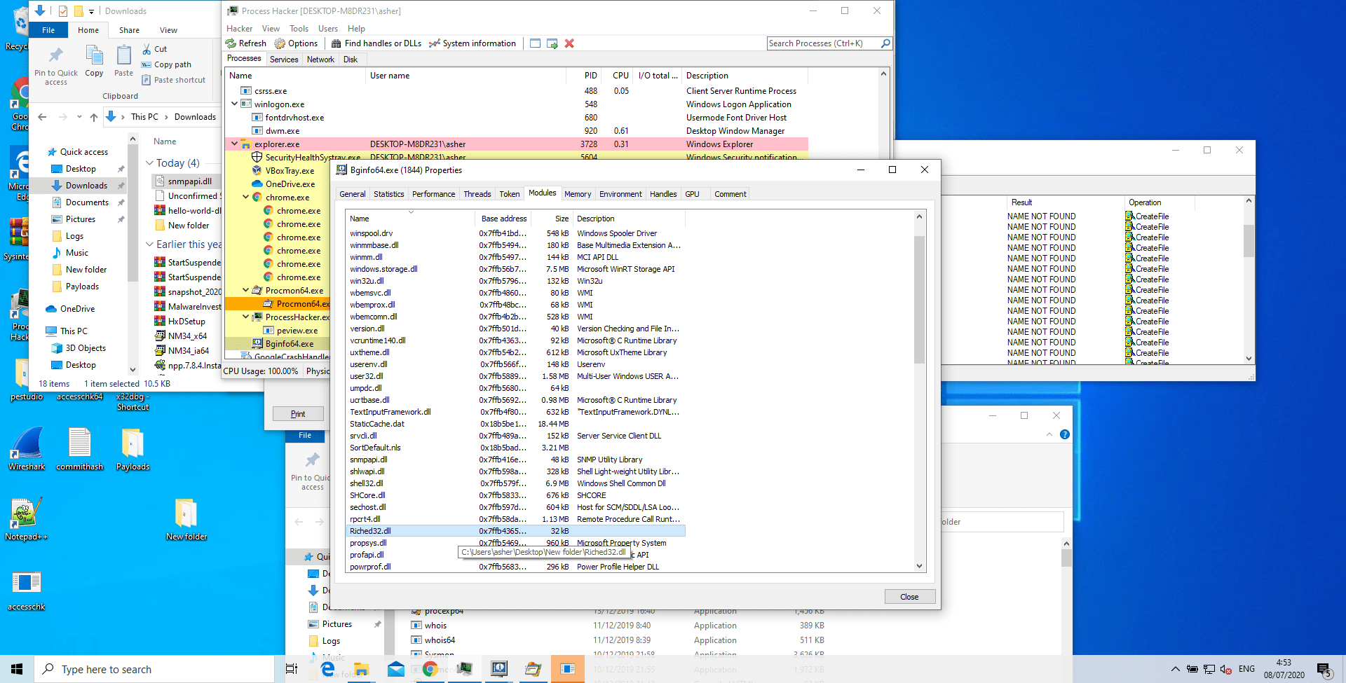The width and height of the screenshot is (1346, 683).
Task: Switch to the Services tab
Action: 284,60
